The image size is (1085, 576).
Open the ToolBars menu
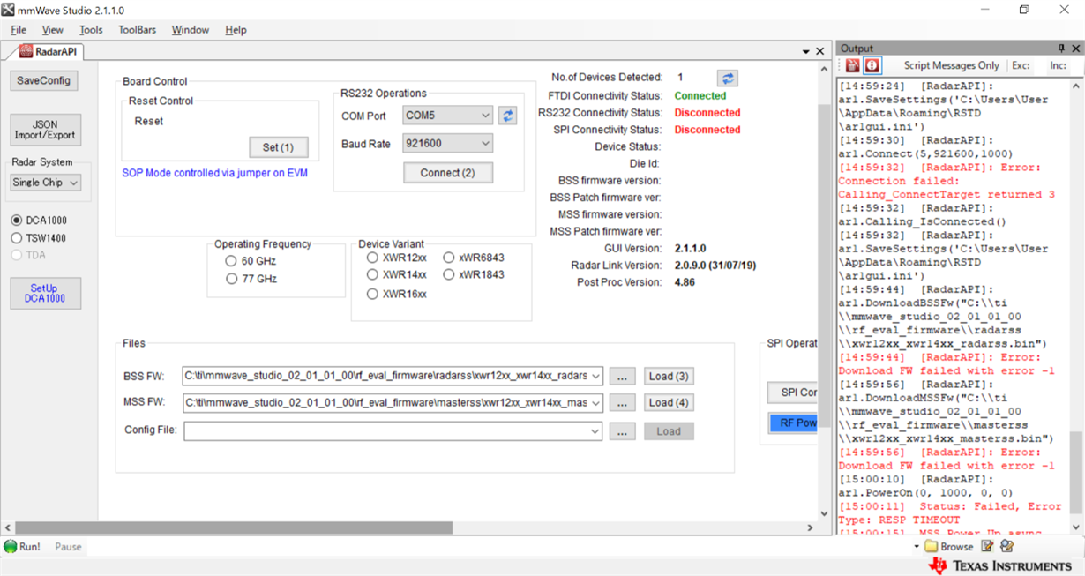[137, 30]
